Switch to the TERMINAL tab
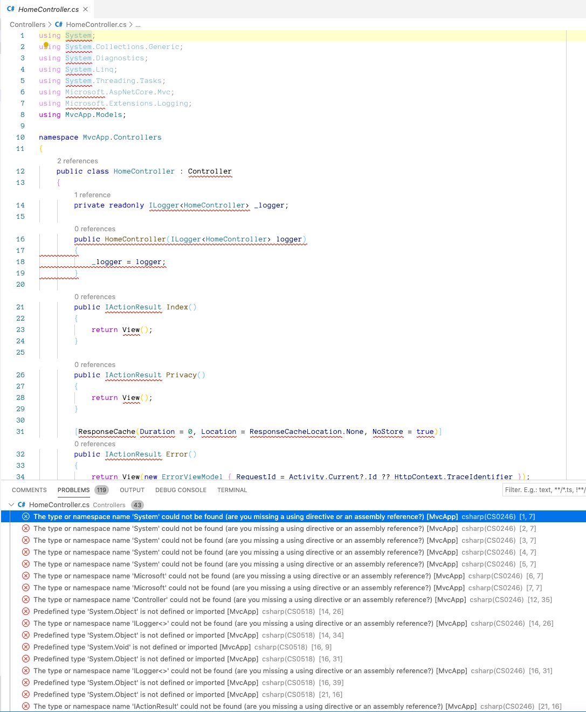The image size is (586, 712). [x=232, y=490]
